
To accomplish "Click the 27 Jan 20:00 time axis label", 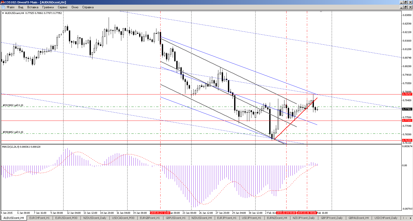I will pos(223,213).
